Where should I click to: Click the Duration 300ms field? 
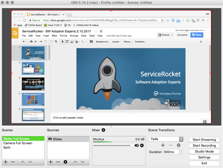pyautogui.click(x=171, y=152)
